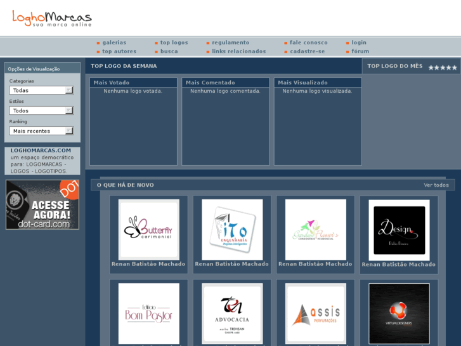Image resolution: width=461 pixels, height=346 pixels.
Task: Click the Opções de Visualização panel title
Action: pos(34,69)
